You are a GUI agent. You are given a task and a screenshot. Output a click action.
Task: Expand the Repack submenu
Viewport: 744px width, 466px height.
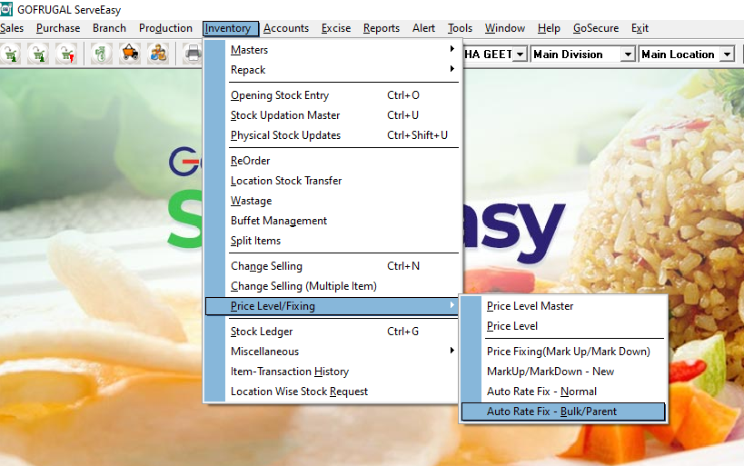pyautogui.click(x=332, y=70)
